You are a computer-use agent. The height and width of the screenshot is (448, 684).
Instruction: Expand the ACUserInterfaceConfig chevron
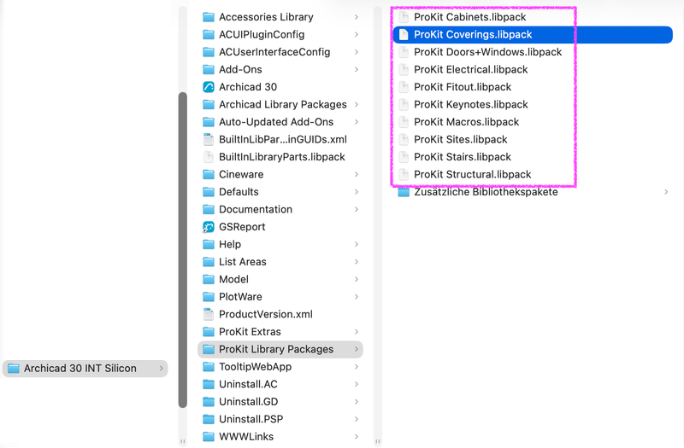point(357,52)
